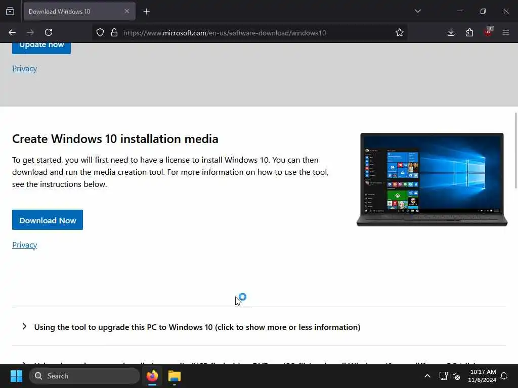Open the clock and date flyout
This screenshot has height=388, width=518.
pyautogui.click(x=482, y=376)
